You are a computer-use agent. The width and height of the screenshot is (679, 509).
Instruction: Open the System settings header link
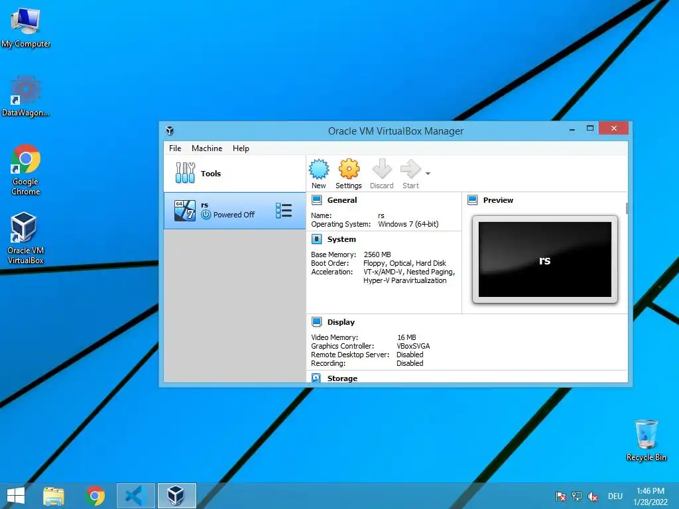(341, 239)
